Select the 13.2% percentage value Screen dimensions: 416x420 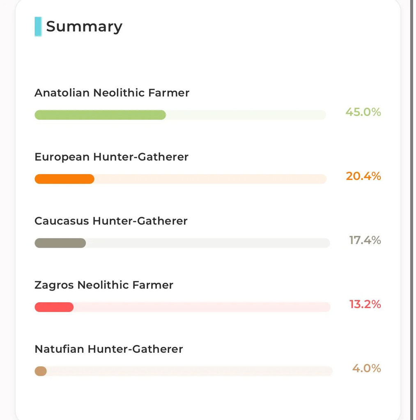[365, 304]
